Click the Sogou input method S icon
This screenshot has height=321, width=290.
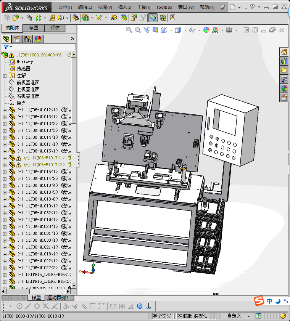[x=259, y=301]
